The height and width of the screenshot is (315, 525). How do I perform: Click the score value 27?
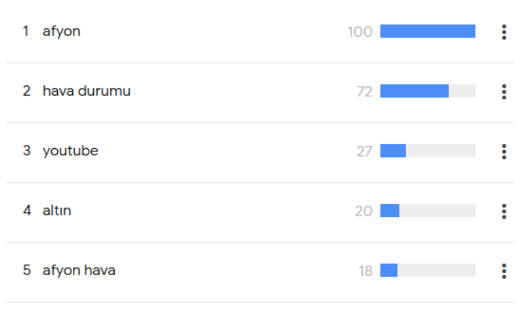coord(364,151)
